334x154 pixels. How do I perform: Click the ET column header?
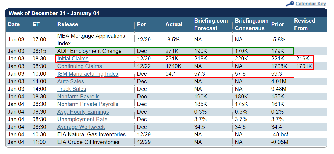(36, 24)
